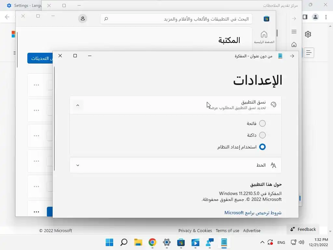Open the last library item's three-dot menu
The image size is (333, 250).
click(36, 212)
